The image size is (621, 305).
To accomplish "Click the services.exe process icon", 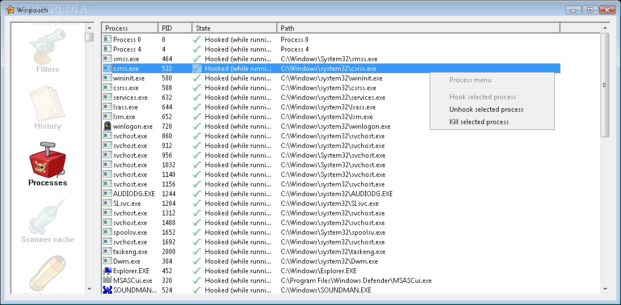I will coord(108,97).
